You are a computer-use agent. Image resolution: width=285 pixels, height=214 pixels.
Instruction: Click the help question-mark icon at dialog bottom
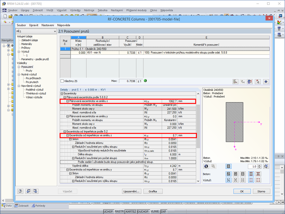click(x=20, y=191)
